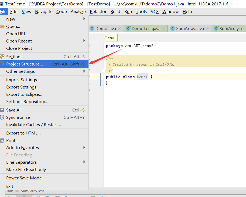Click the Demo1 breadcrumb label
The width and height of the screenshot is (246, 197).
(111, 38)
